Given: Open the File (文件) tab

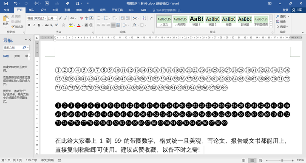Looking at the screenshot, I should (6, 10).
